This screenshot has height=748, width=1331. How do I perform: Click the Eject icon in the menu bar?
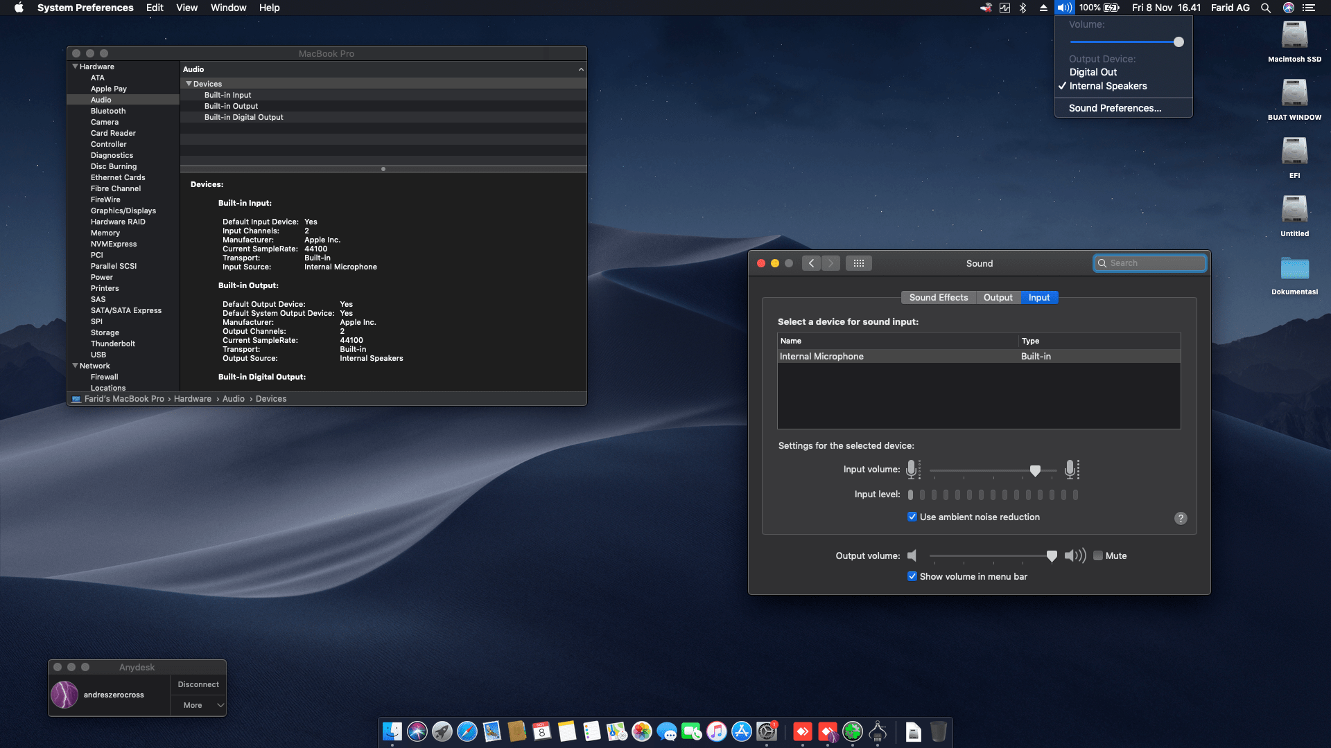(1043, 8)
